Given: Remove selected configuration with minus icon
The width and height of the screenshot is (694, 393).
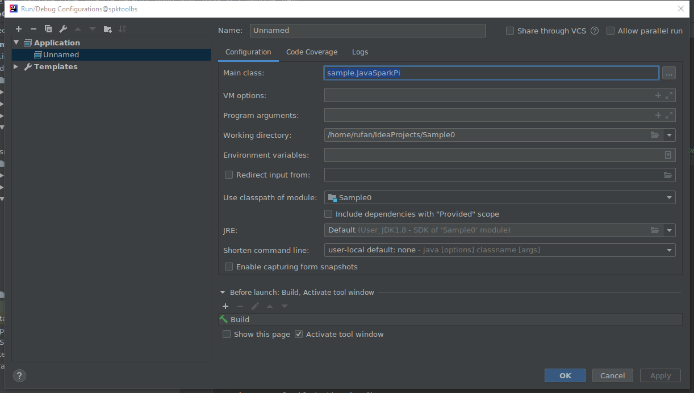Looking at the screenshot, I should click(34, 29).
